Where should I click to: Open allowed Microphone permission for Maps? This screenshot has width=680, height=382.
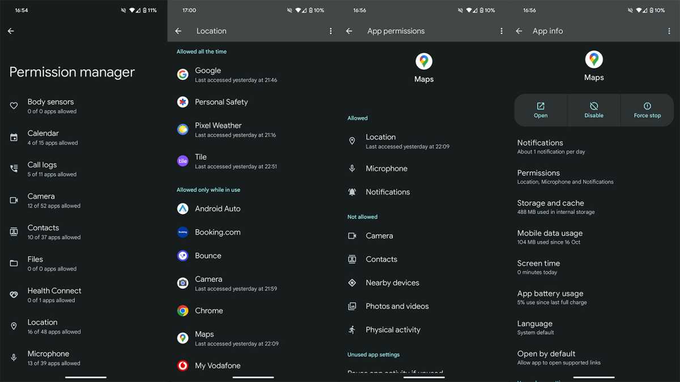[x=424, y=169]
